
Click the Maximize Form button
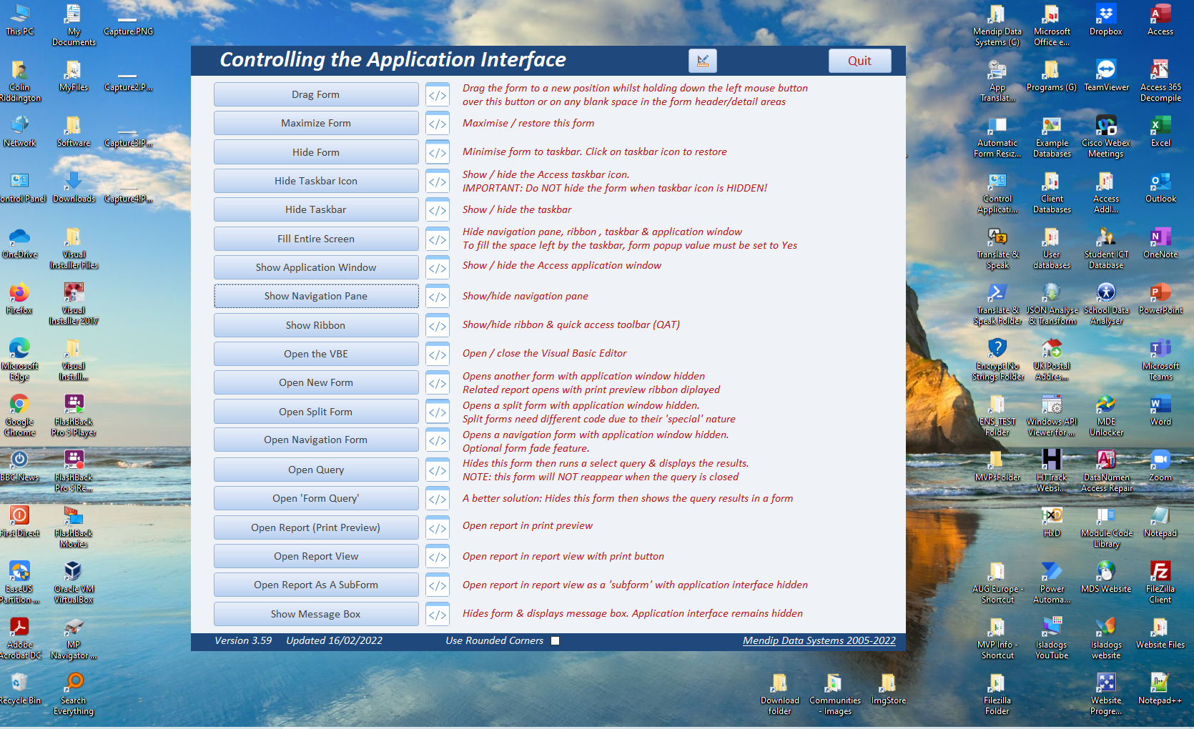[x=316, y=123]
